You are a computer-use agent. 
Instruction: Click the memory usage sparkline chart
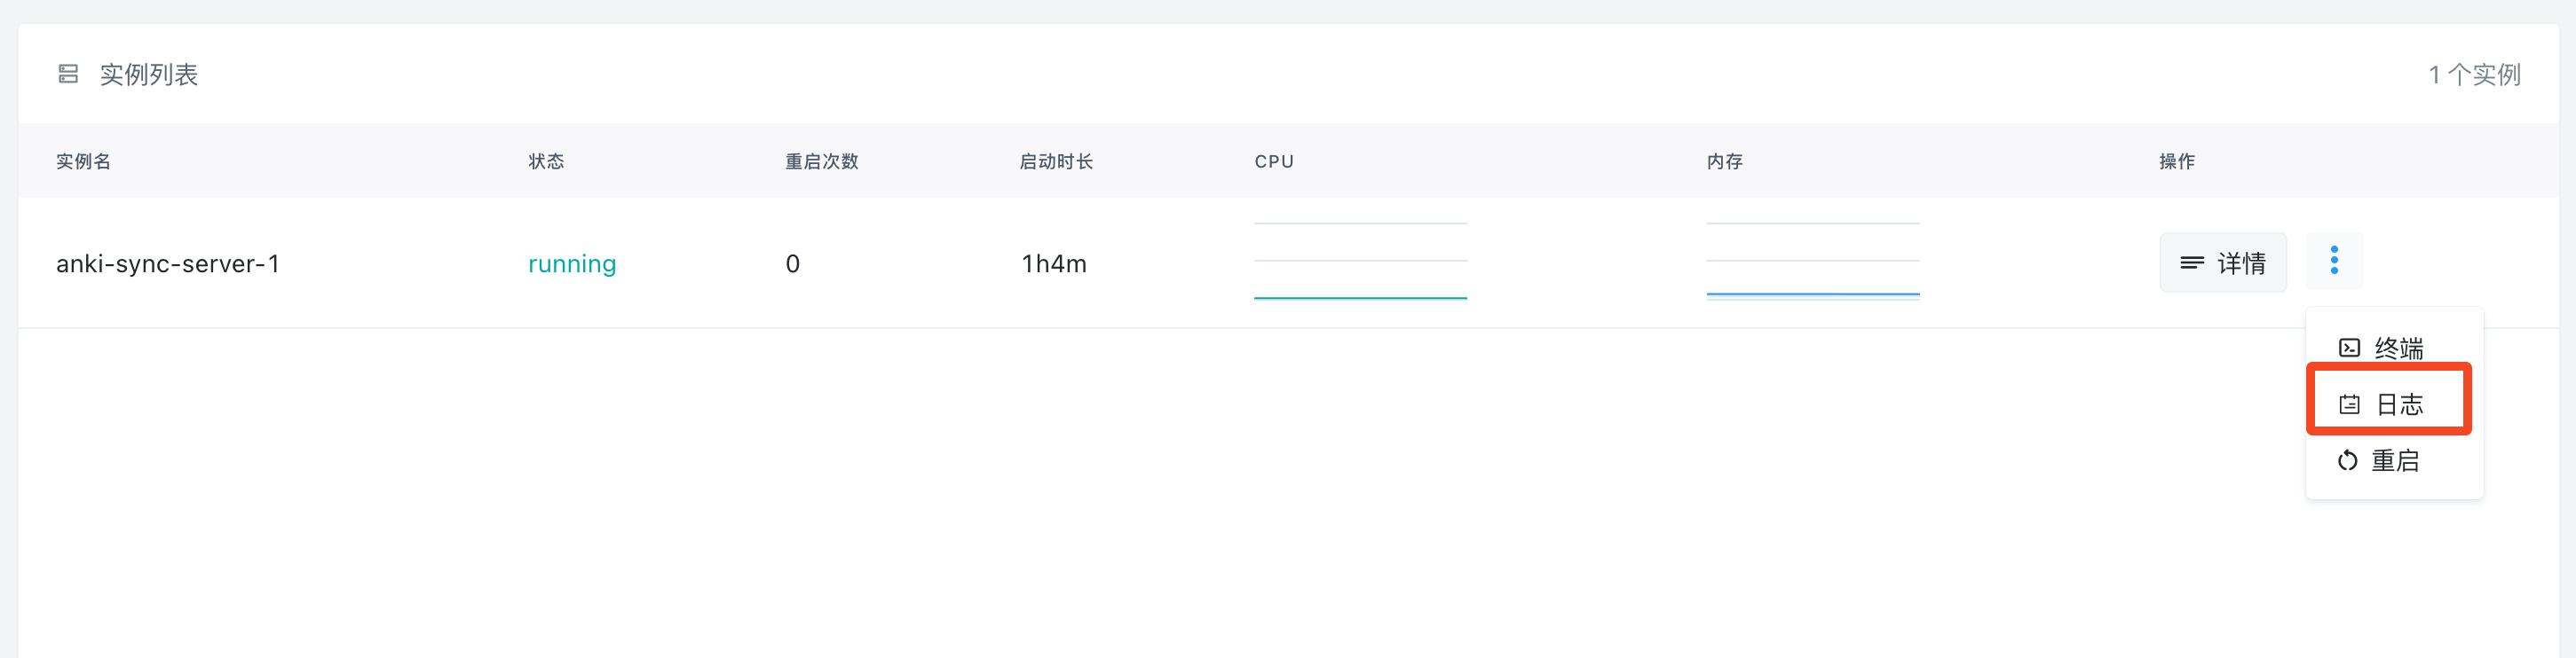[x=1812, y=262]
